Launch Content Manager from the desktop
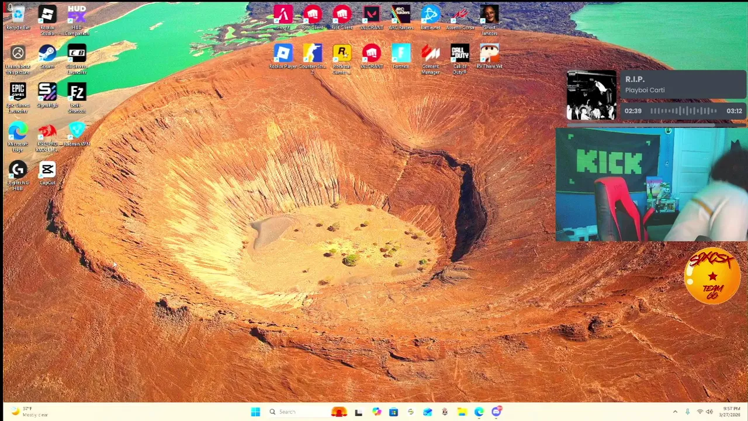The height and width of the screenshot is (421, 748). click(x=430, y=59)
